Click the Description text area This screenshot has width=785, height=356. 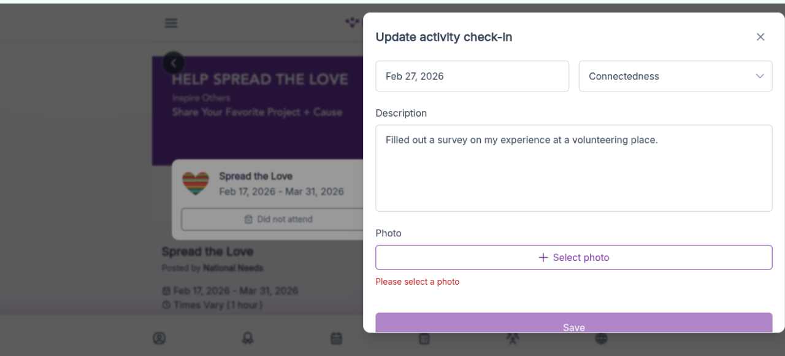(x=573, y=168)
